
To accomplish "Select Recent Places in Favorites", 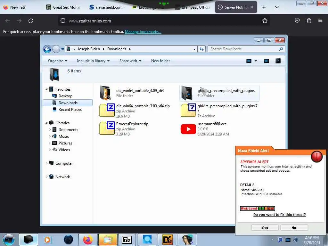I will (70, 110).
